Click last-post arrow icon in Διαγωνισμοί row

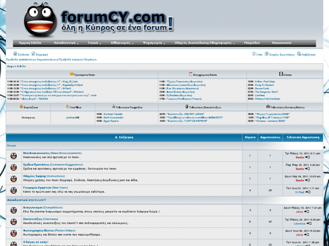pyautogui.click(x=306, y=212)
